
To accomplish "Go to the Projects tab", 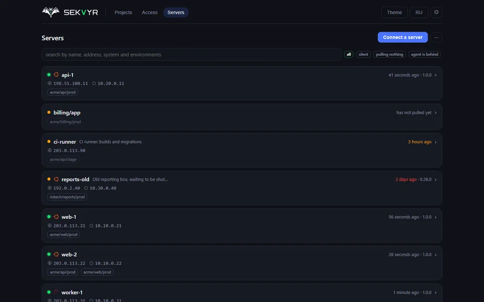I will 123,12.
